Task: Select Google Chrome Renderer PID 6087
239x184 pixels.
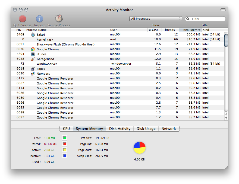Action: click(x=118, y=83)
